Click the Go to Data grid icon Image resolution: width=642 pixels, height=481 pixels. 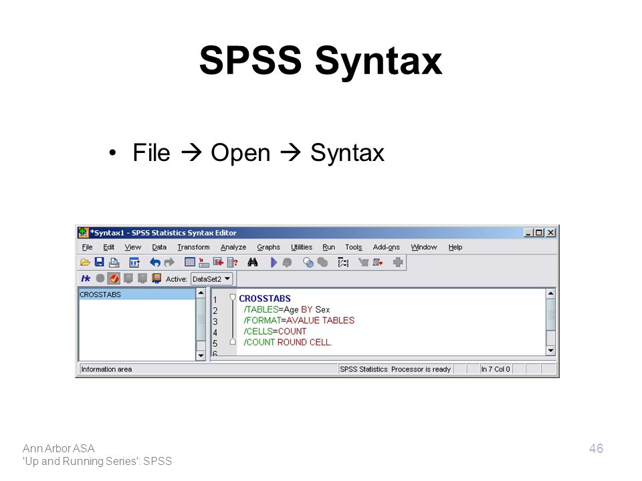click(x=189, y=262)
